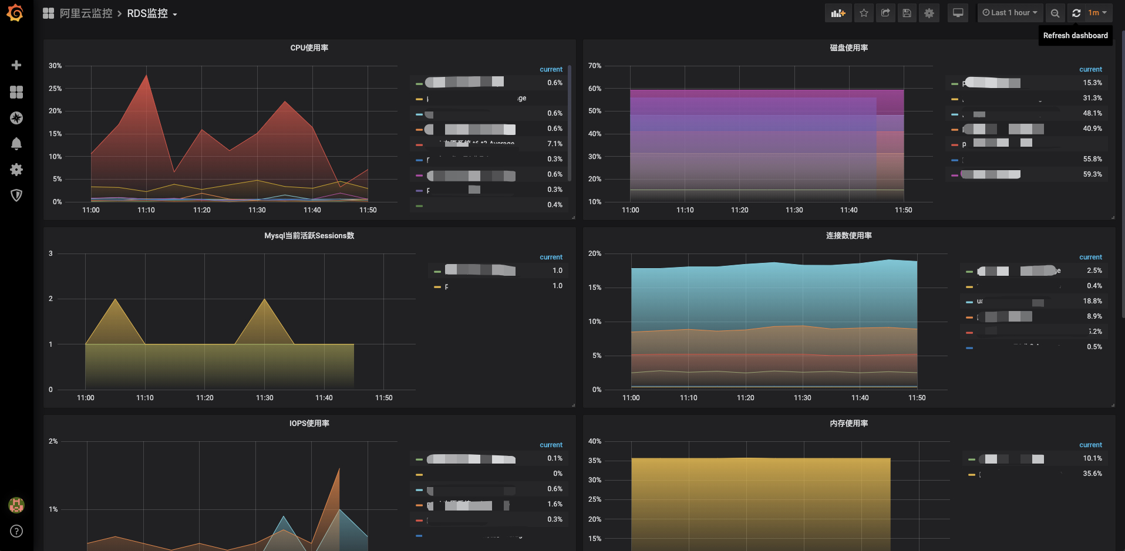Sort 磁盘使用率 legend by current column
Screen dimensions: 1125x551
[x=1090, y=69]
